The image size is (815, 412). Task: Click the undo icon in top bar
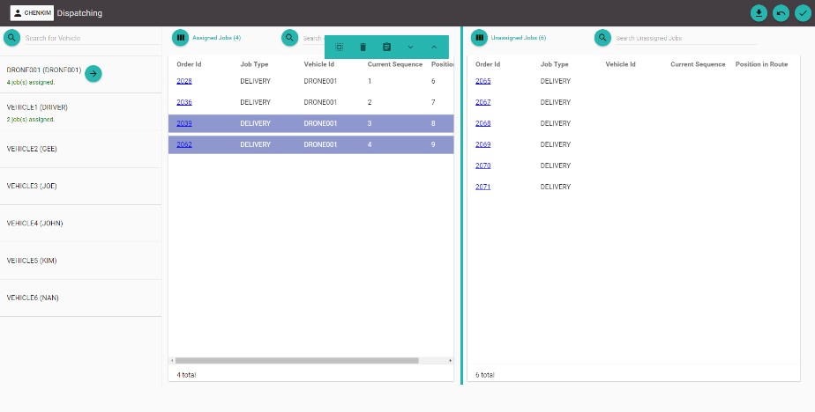(781, 13)
